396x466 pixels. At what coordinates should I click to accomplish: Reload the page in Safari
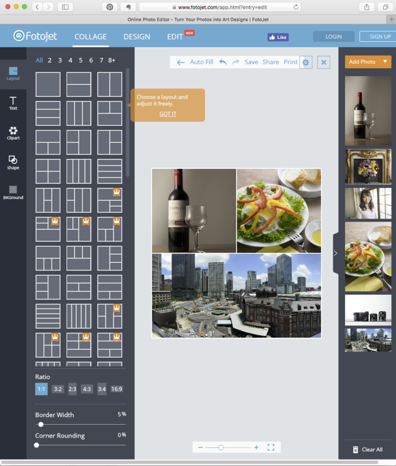coord(296,7)
